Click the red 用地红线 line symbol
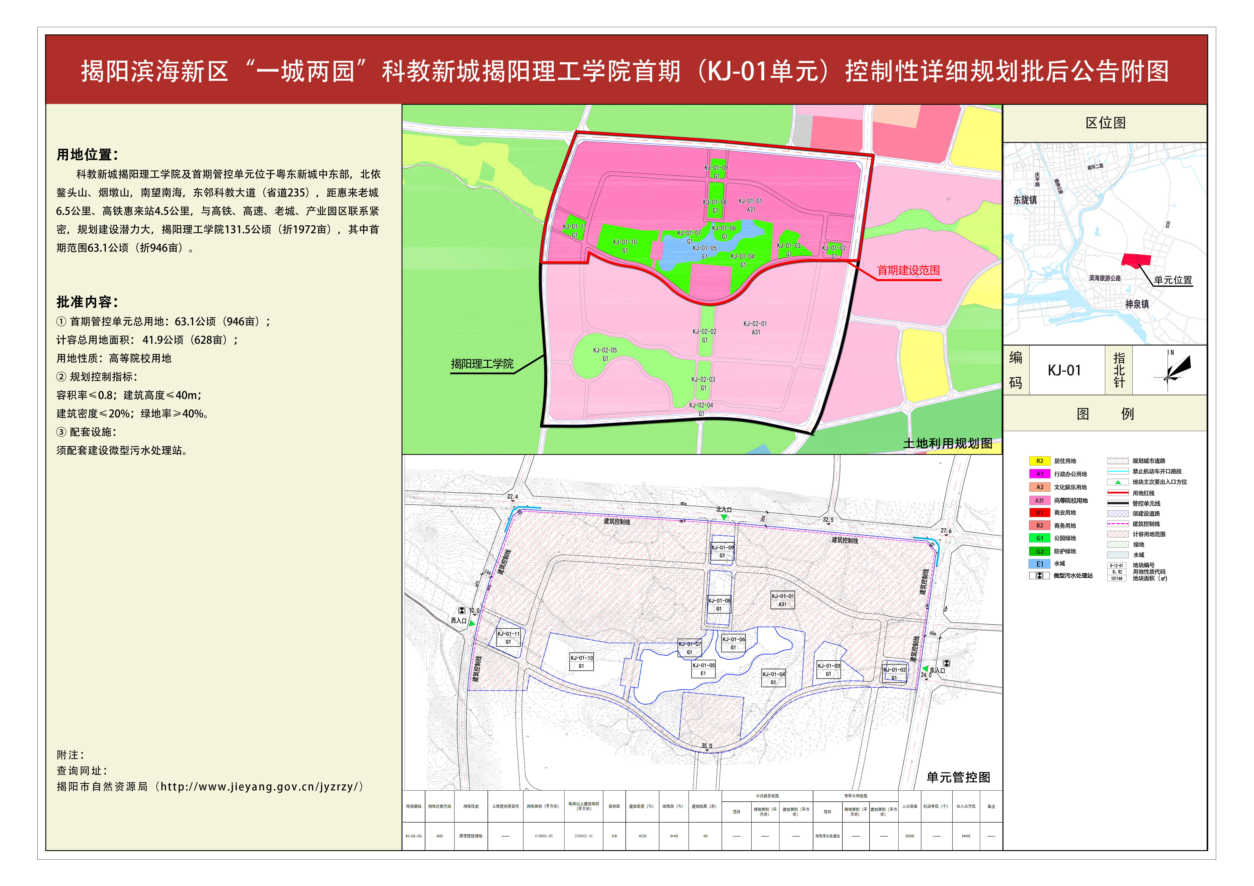This screenshot has height=886, width=1254. pos(1118,493)
